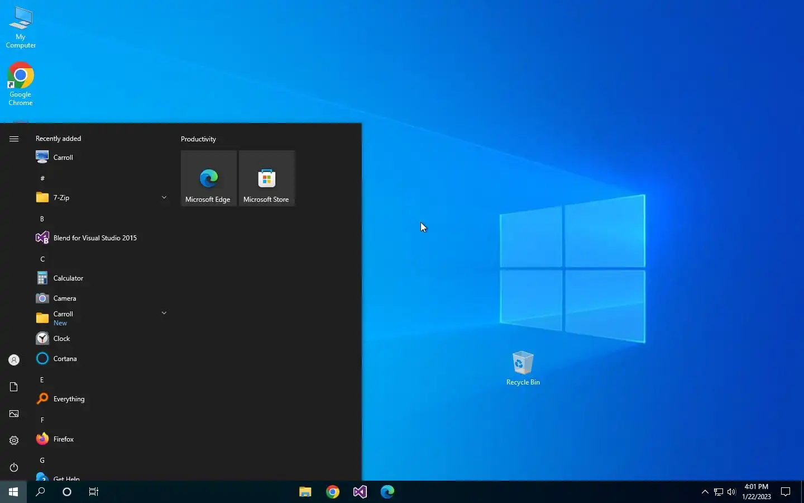804x503 pixels.
Task: Open the 7-Zip folder entry
Action: (102, 198)
